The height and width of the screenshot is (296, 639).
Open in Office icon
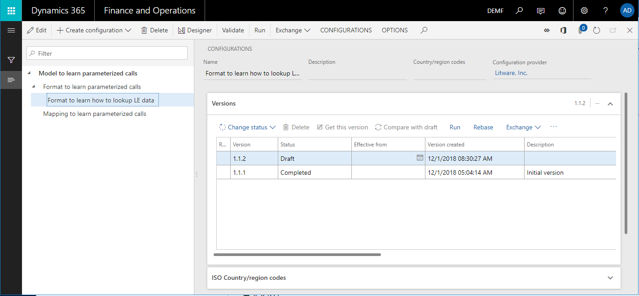pos(563,30)
